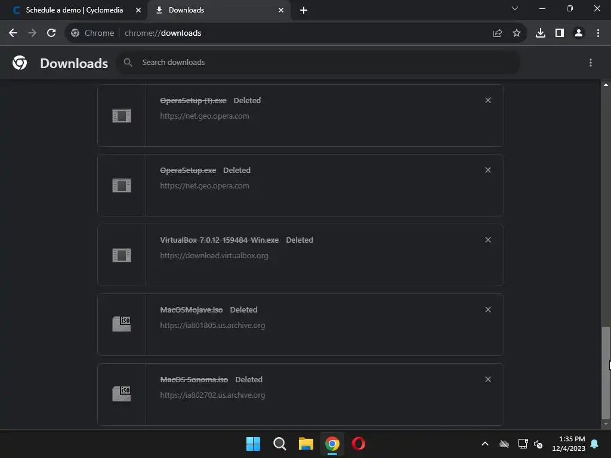
Task: Remove OperaSetup.exe from the list
Action: pyautogui.click(x=488, y=170)
